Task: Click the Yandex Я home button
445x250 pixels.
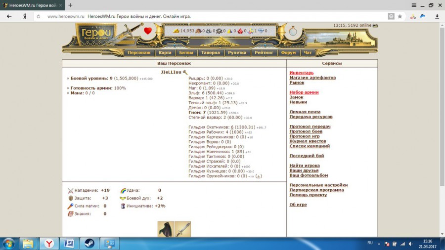Action: pyautogui.click(x=25, y=16)
